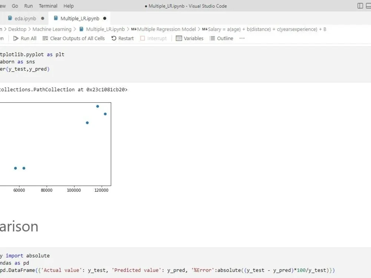Image resolution: width=371 pixels, height=278 pixels.
Task: Click the Desktop breadcrumb
Action: (17, 29)
